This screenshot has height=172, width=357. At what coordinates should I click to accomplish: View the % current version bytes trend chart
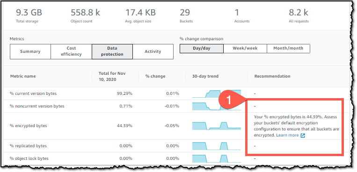217,93
